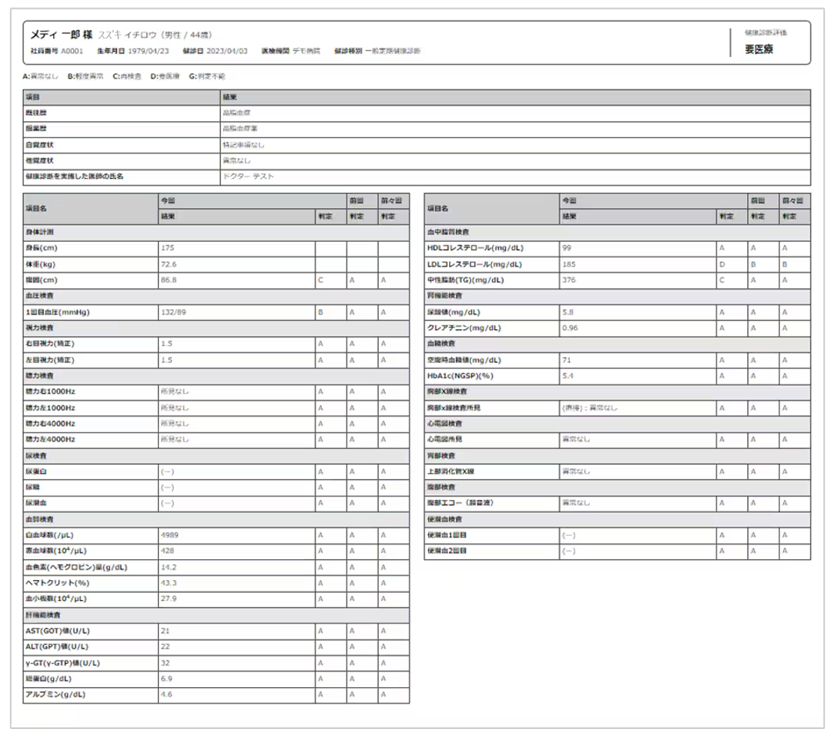Screen dimensions: 831x735
Task: Click the creatinine value 0.96
Action: pos(570,328)
